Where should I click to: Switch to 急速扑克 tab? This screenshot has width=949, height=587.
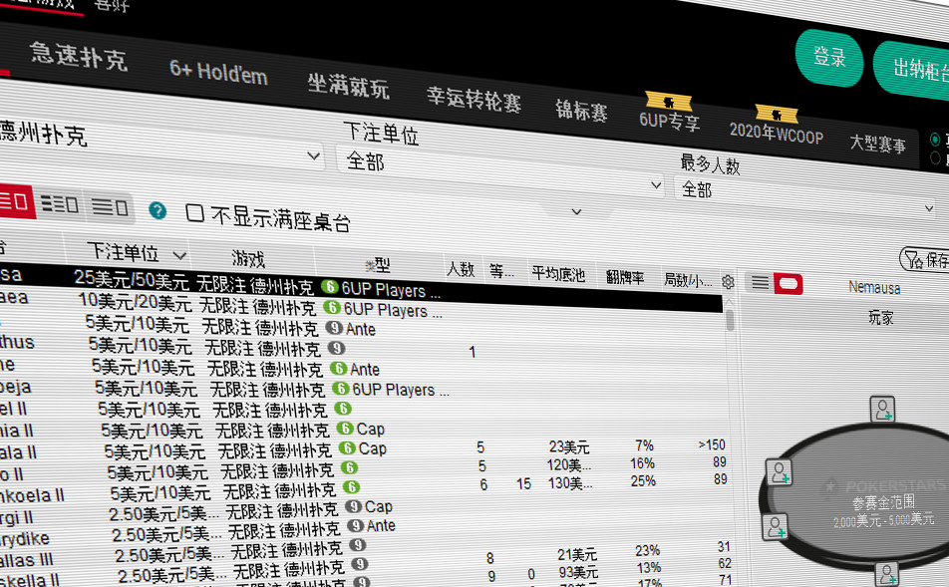[79, 56]
